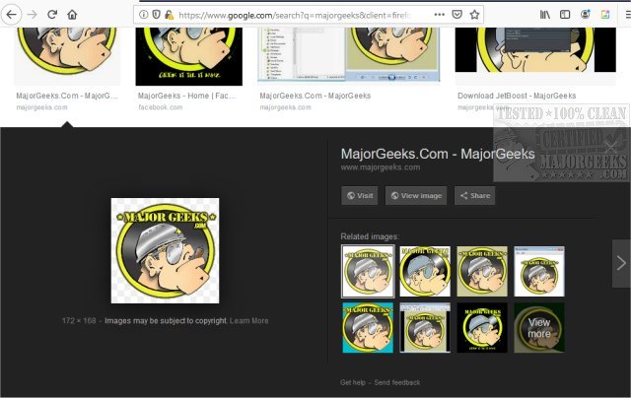Viewport: 631px width, 398px height.
Task: Click the forward navigation arrow
Action: coord(32,15)
